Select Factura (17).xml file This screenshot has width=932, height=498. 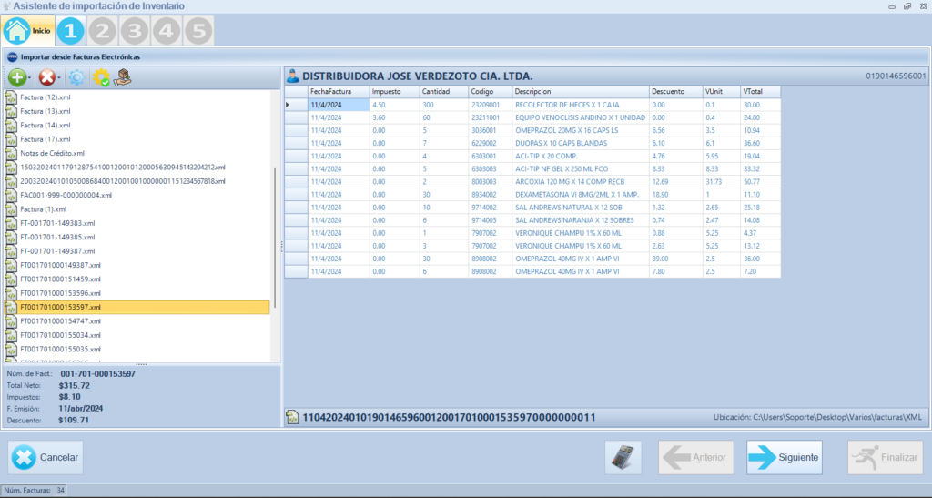(x=46, y=139)
